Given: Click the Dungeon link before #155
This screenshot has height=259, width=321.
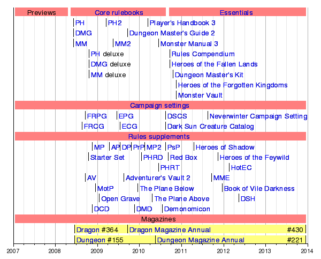Looking at the screenshot, I should pyautogui.click(x=92, y=240).
